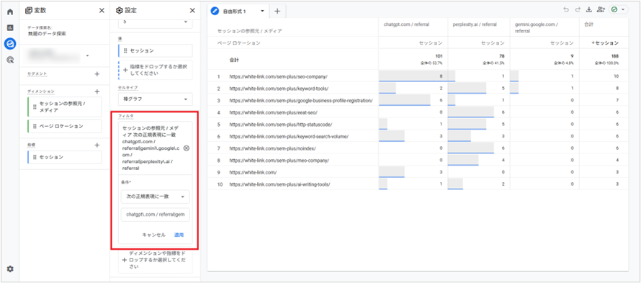Click the pencil icon on 自由形式 1 tab
Image resolution: width=641 pixels, height=283 pixels.
pos(215,12)
